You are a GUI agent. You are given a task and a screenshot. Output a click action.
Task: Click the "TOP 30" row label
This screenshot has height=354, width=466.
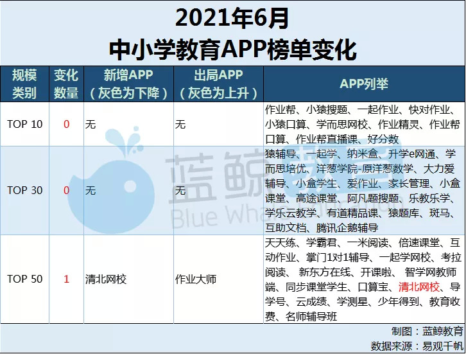point(24,190)
